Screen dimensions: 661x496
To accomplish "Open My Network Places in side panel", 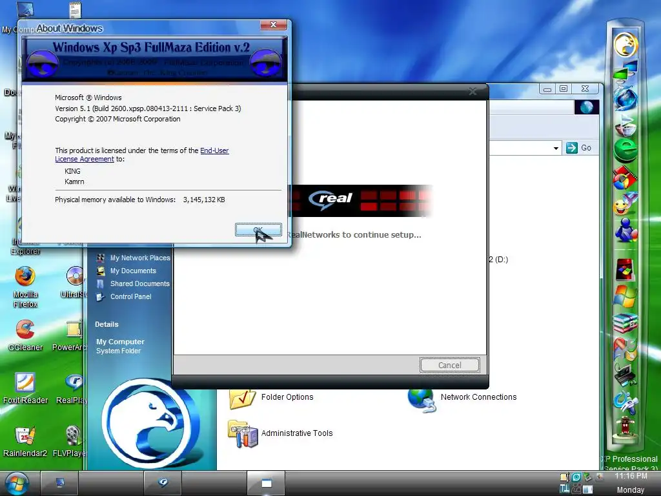I will click(140, 258).
